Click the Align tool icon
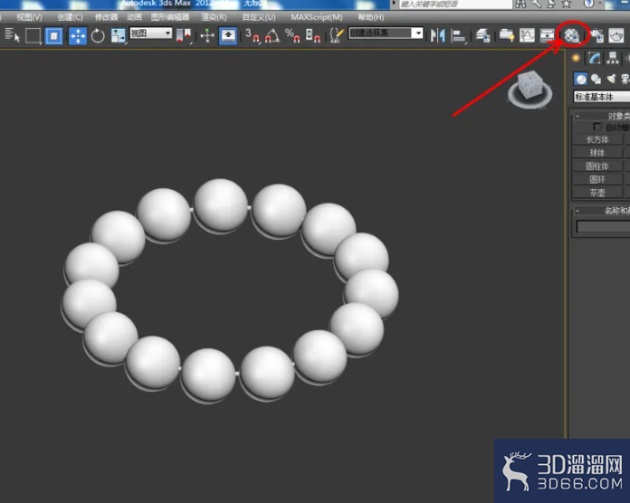Screen dimensions: 630x503 click(458, 35)
